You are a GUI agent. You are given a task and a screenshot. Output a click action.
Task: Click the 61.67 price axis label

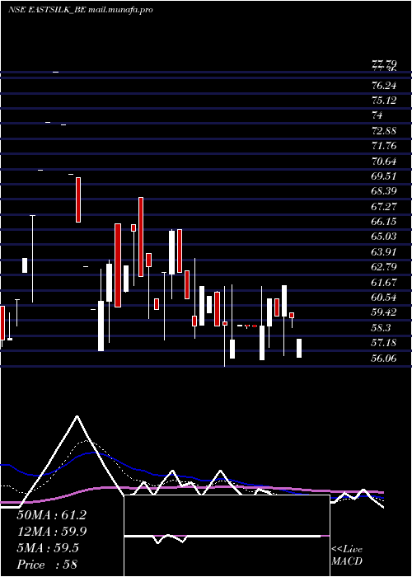[x=384, y=282]
